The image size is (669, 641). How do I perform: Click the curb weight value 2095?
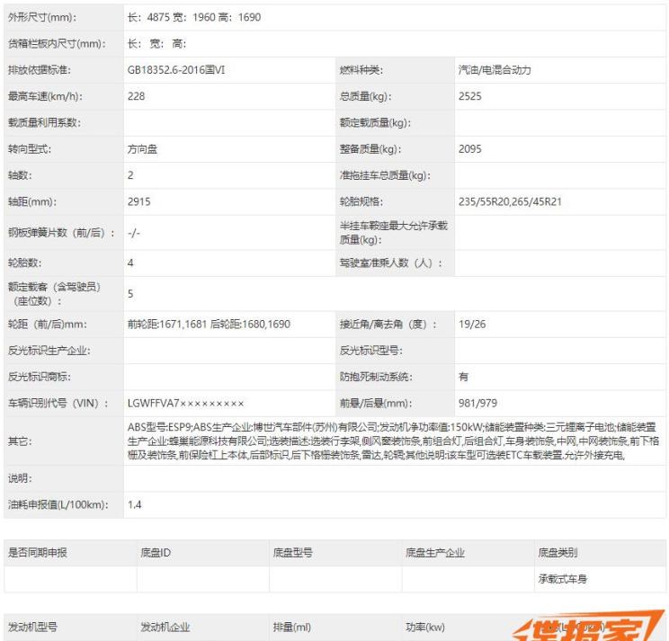470,149
